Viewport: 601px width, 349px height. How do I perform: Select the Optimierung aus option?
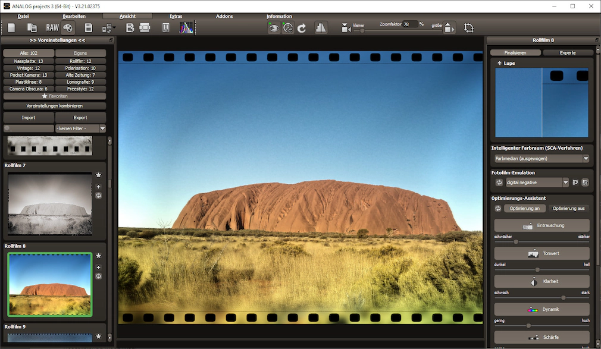pos(568,209)
